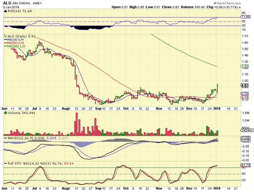254x192 pixels.
Task: Click the Close 0.93 quote value
Action: [x=170, y=7]
